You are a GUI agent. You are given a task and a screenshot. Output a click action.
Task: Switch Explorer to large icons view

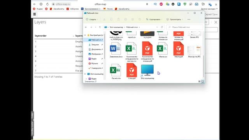click(203, 81)
